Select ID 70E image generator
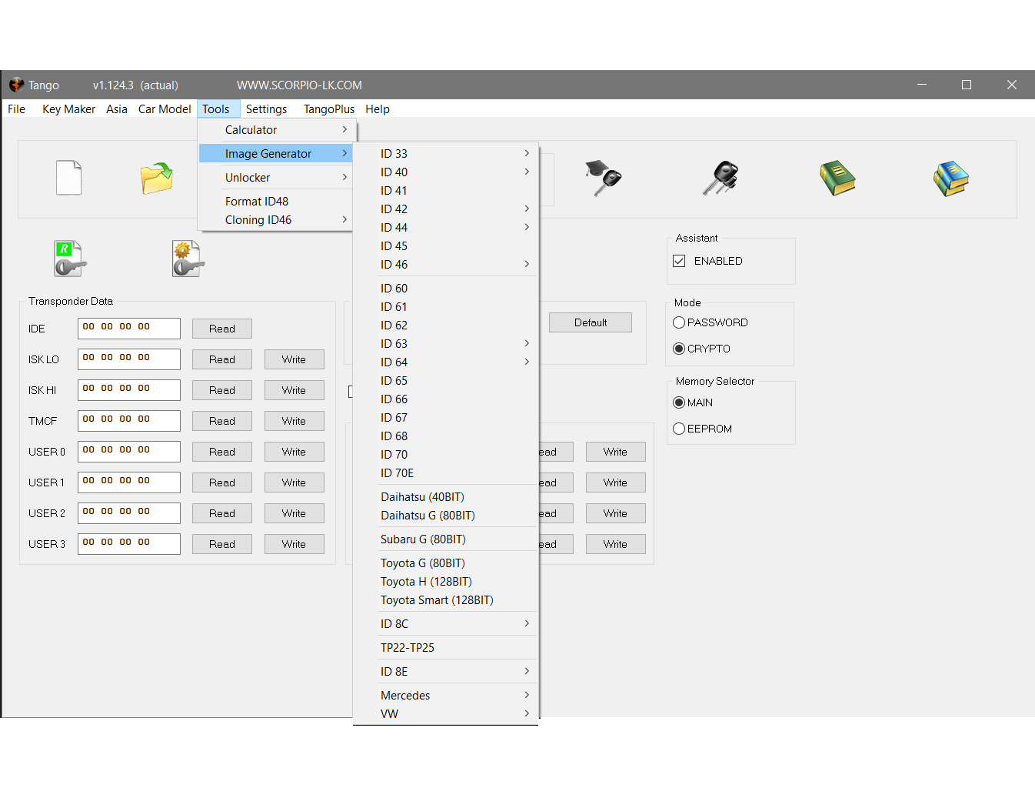This screenshot has width=1035, height=798. click(446, 473)
